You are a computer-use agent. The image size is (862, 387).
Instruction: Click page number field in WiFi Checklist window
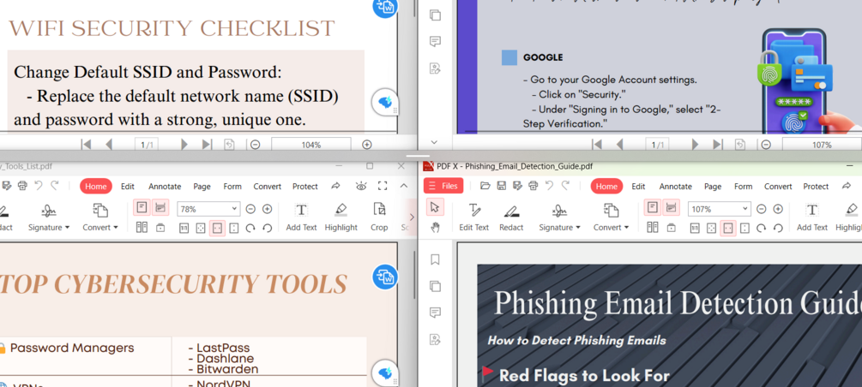pyautogui.click(x=147, y=145)
